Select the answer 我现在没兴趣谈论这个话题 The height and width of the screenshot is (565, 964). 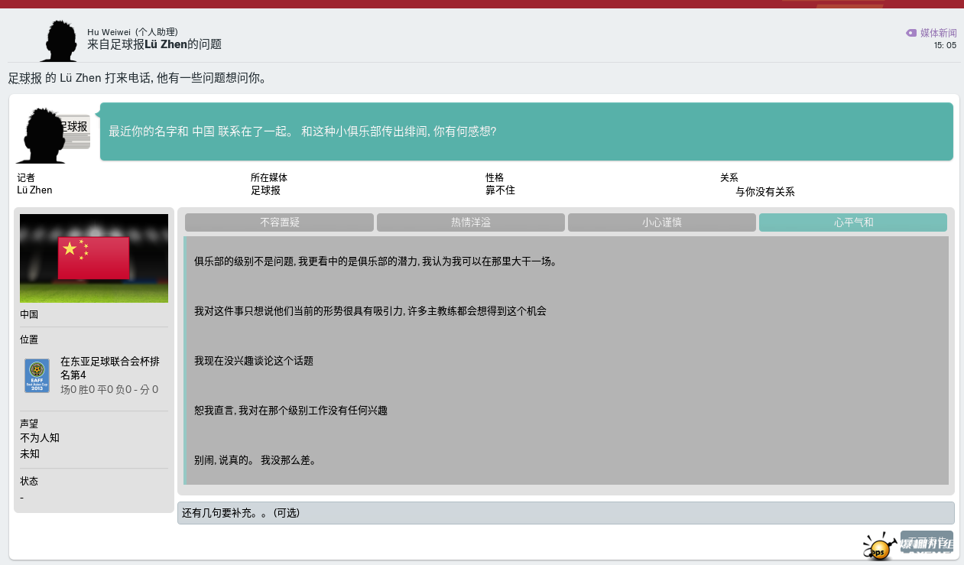pos(254,361)
